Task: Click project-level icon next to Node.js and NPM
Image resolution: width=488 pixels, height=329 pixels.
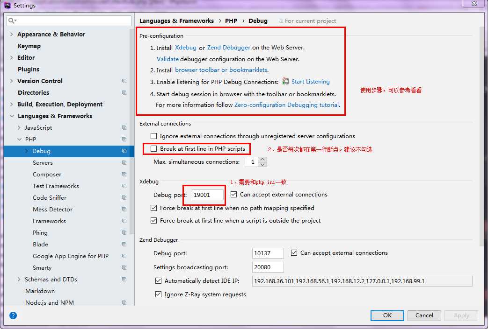Action: (124, 302)
